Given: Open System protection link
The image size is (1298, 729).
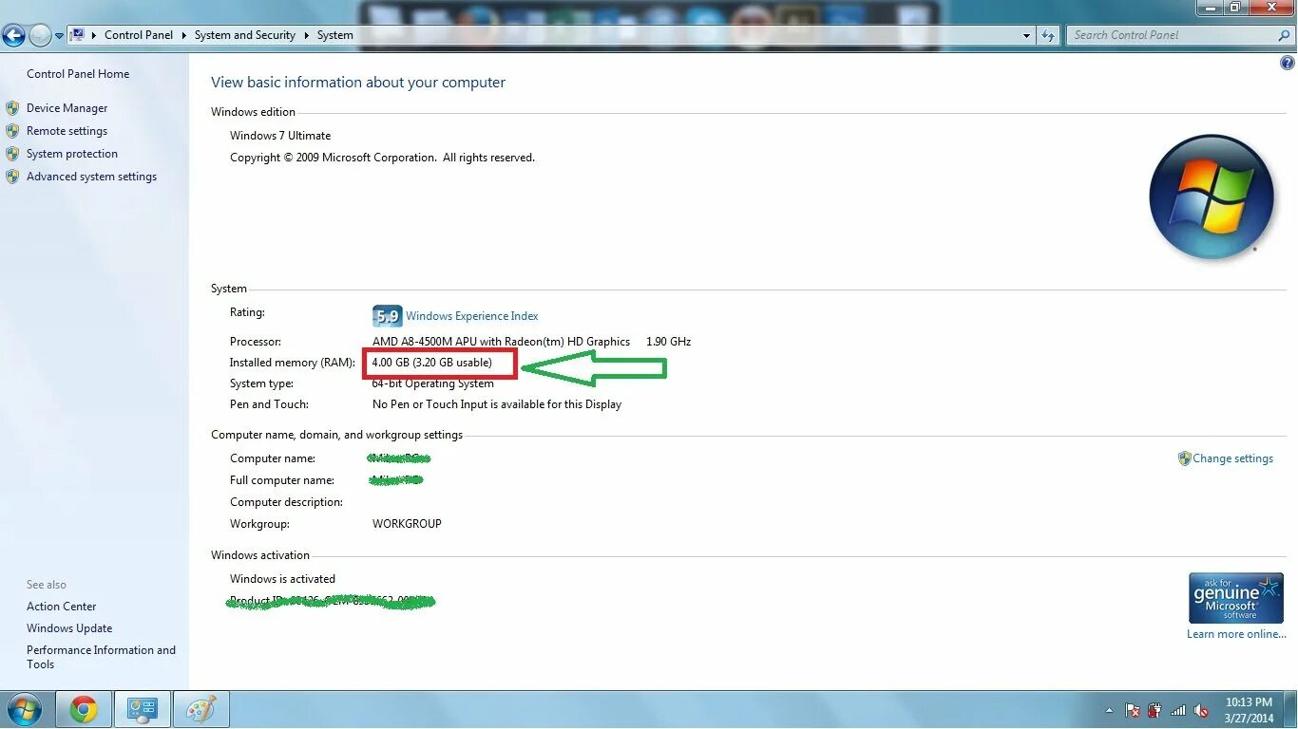Looking at the screenshot, I should [x=72, y=154].
